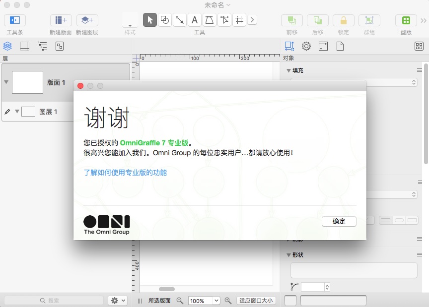This screenshot has height=307, width=429.
Task: Toggle the sidebar with 工具条 button
Action: (x=15, y=20)
